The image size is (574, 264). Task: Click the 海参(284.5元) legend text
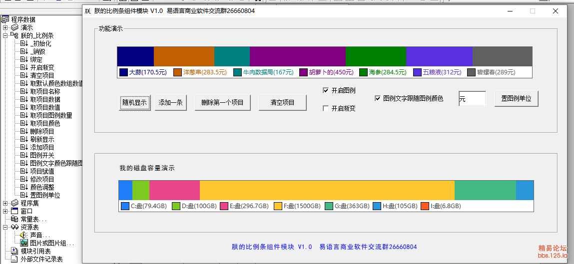[x=388, y=72]
